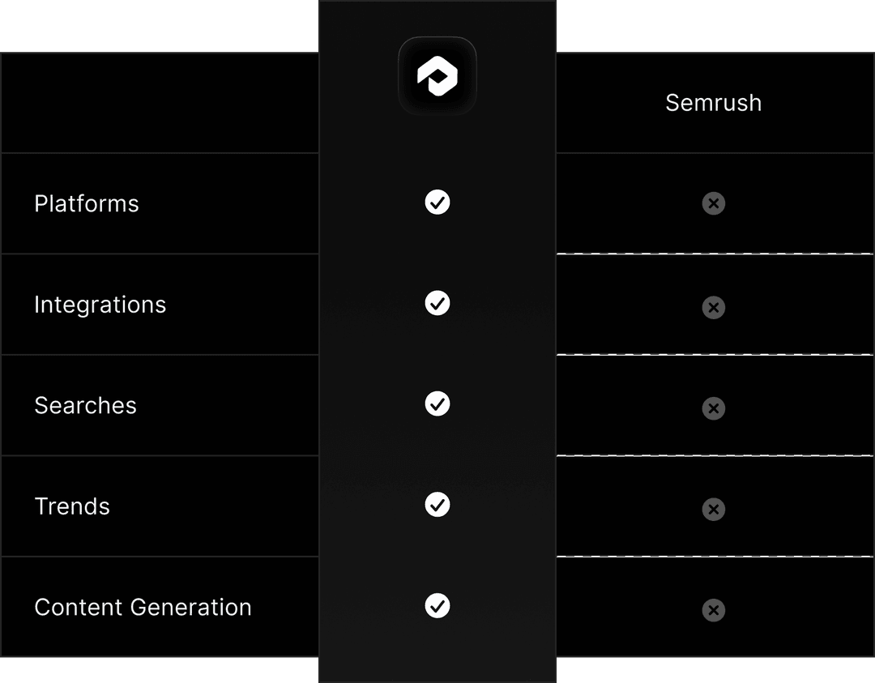Click the Content Generation row white checkmark
875x683 pixels.
[x=437, y=605]
